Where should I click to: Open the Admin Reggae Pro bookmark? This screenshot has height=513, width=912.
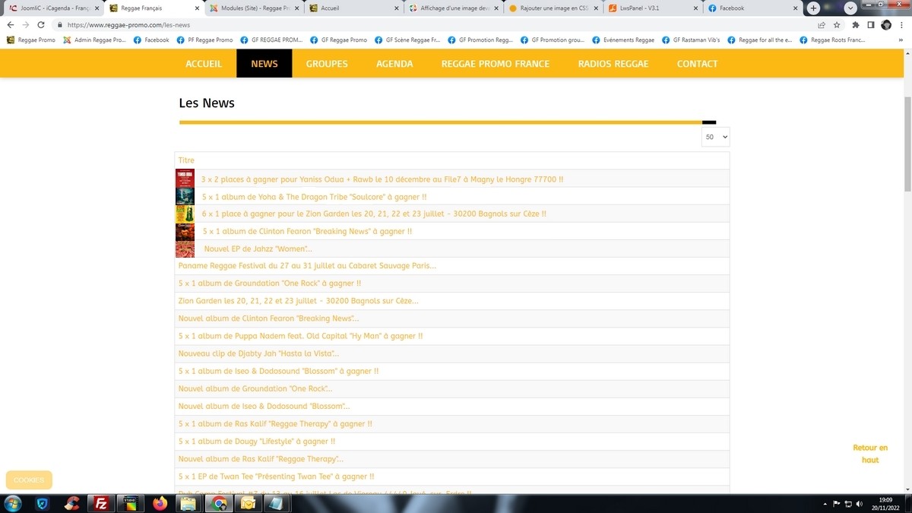click(94, 40)
